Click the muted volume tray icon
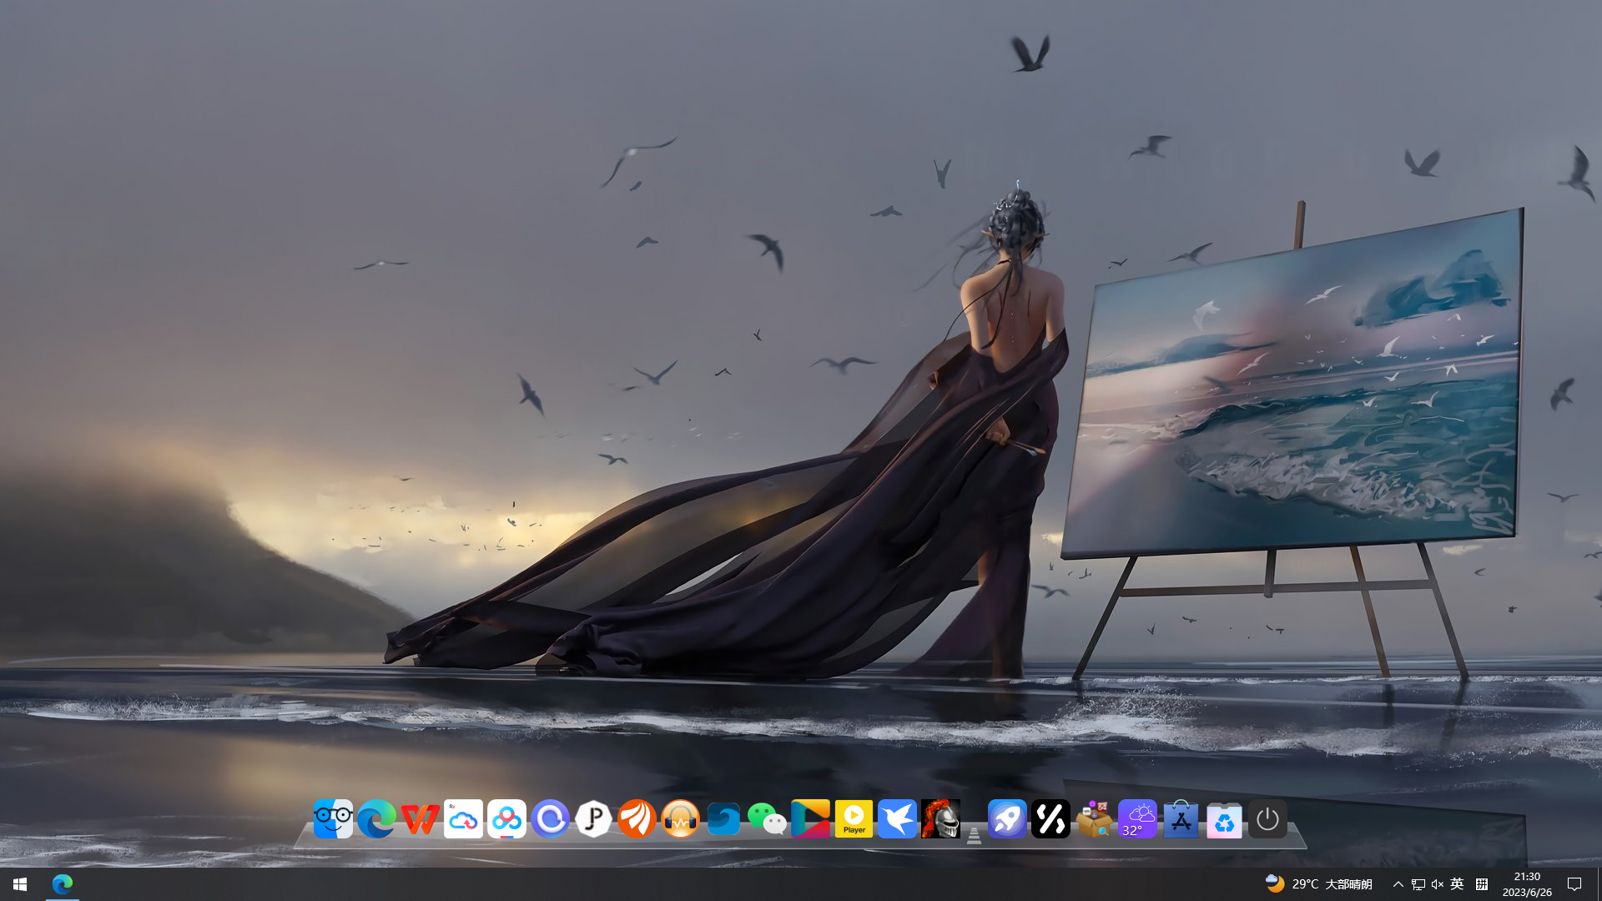1602x901 pixels. pos(1437,884)
